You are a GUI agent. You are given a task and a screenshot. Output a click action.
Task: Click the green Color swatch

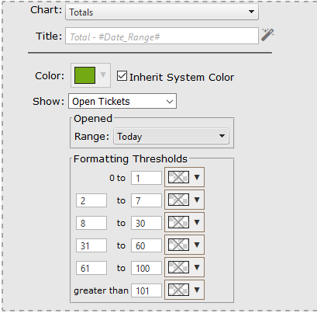pos(85,75)
